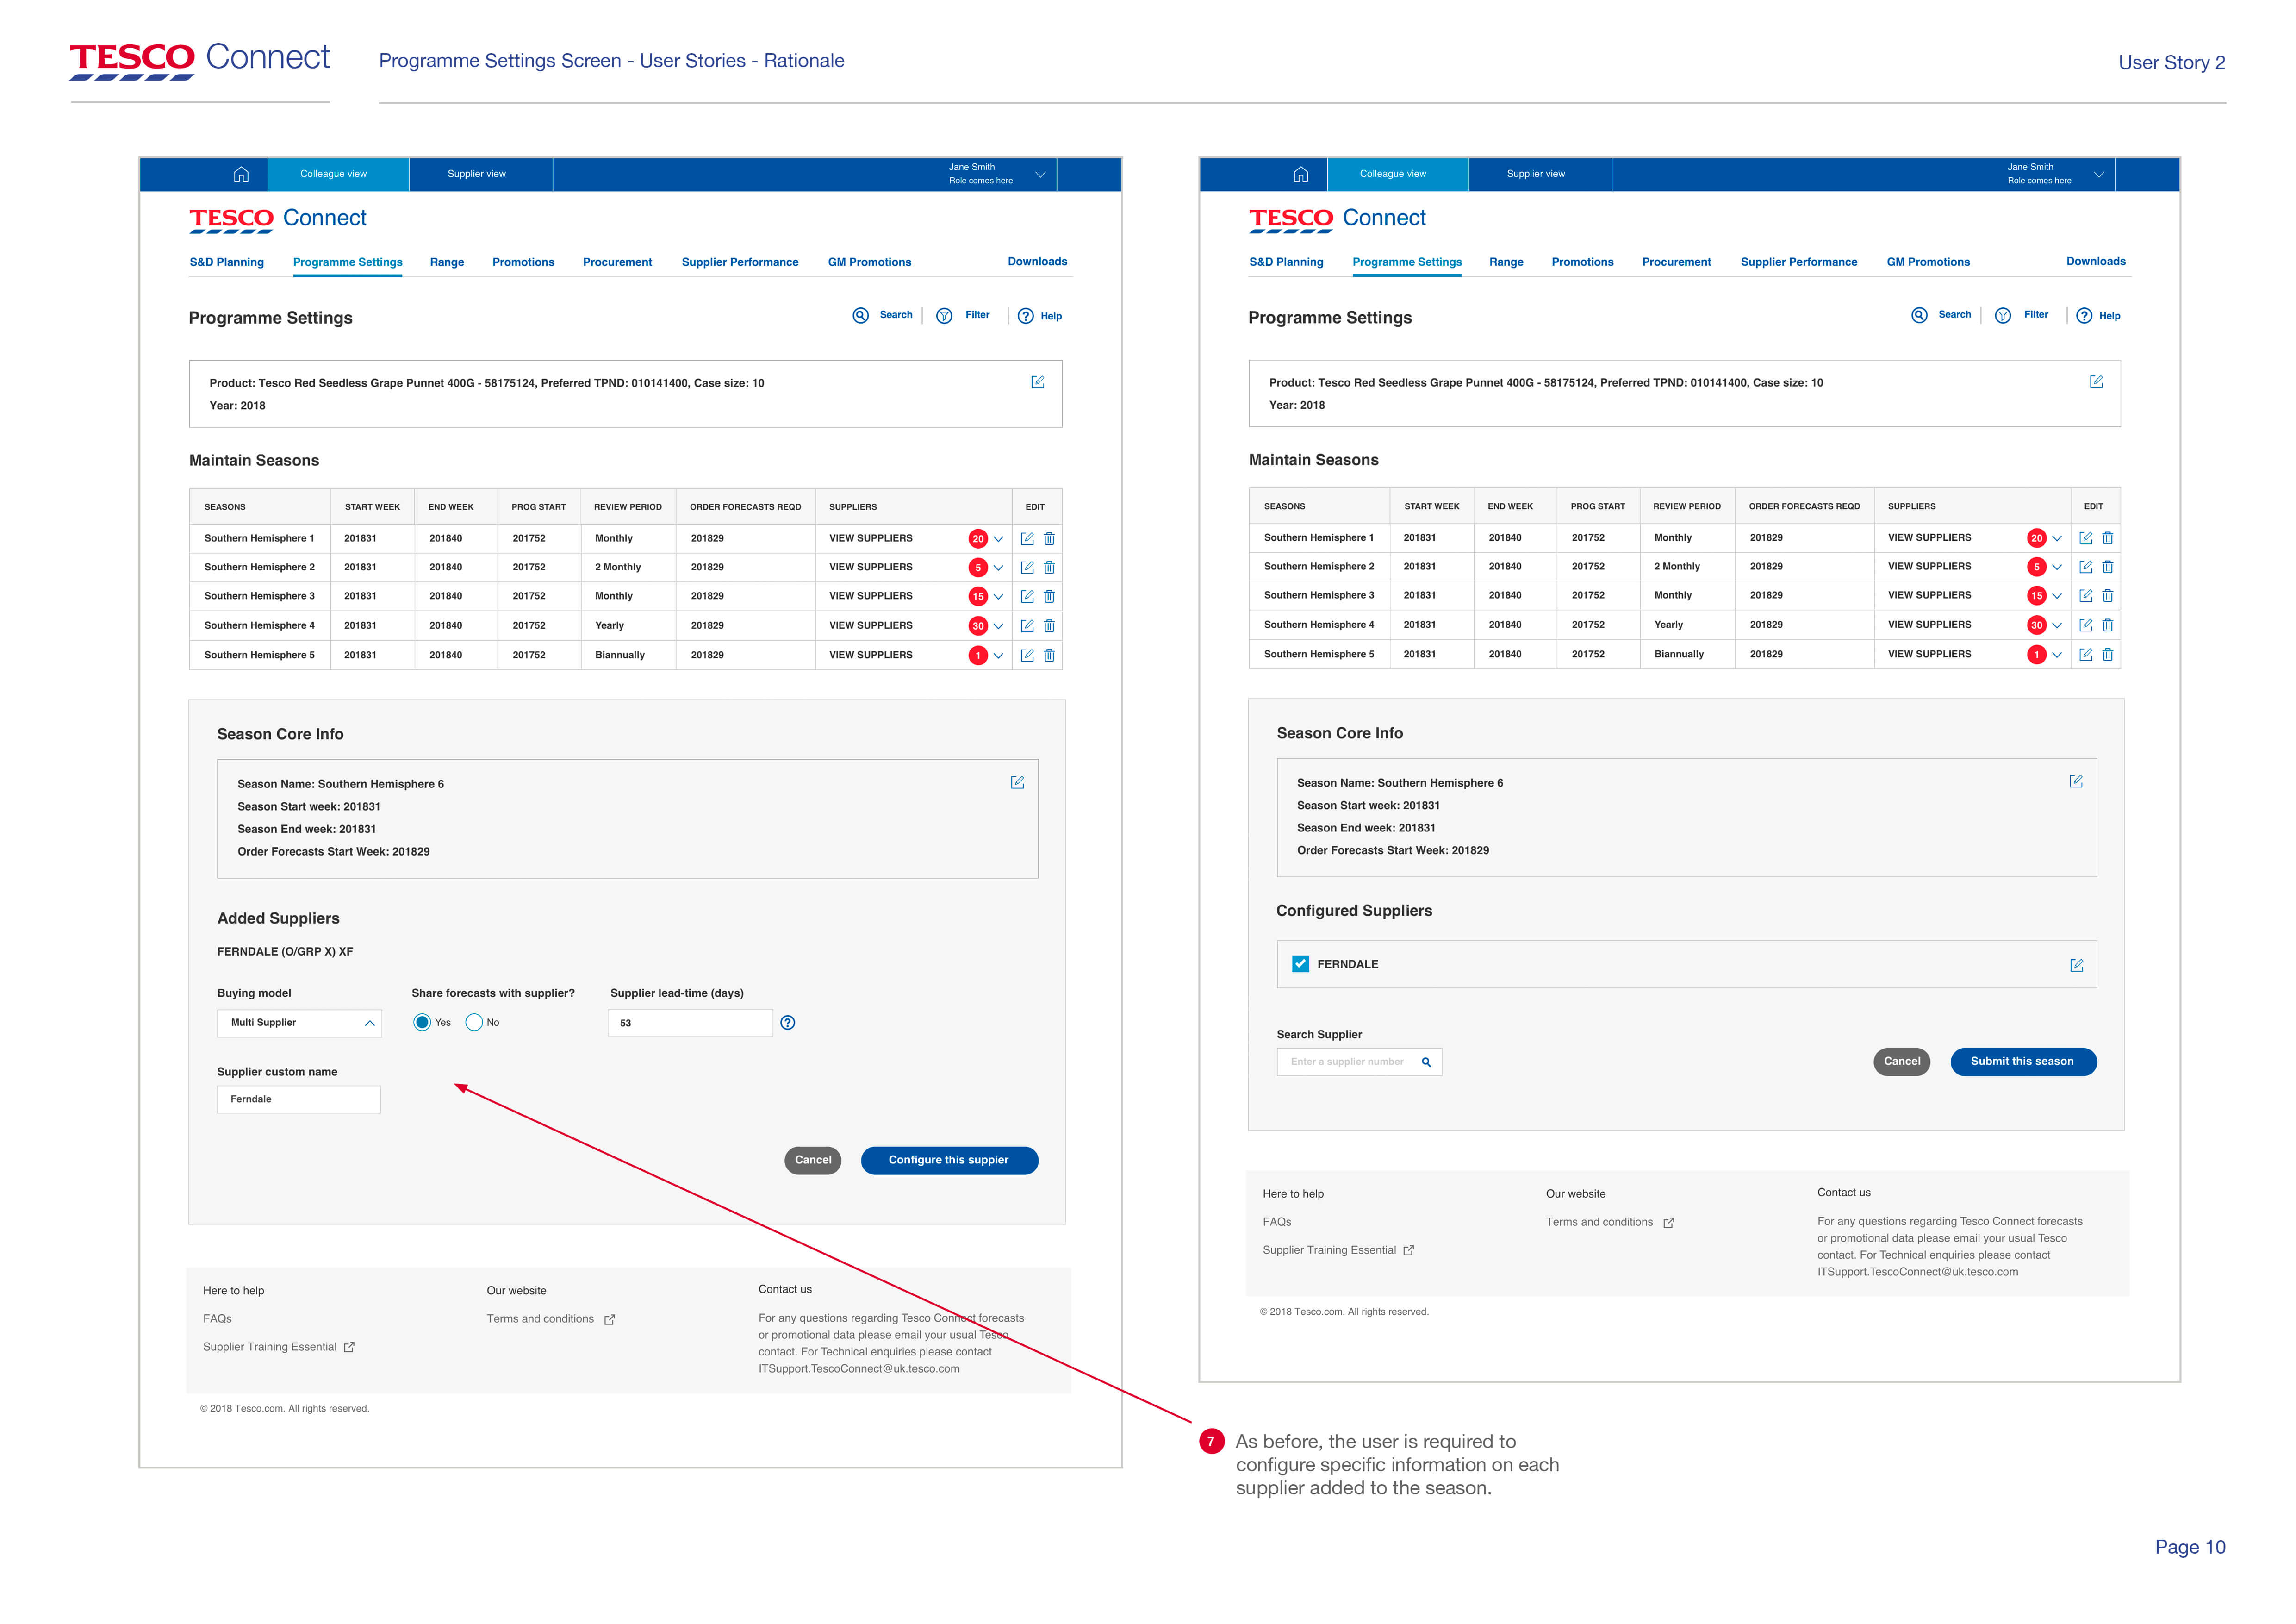Expand suppliers chevron for Southern Hemisphere 4, left table

pos(998,626)
